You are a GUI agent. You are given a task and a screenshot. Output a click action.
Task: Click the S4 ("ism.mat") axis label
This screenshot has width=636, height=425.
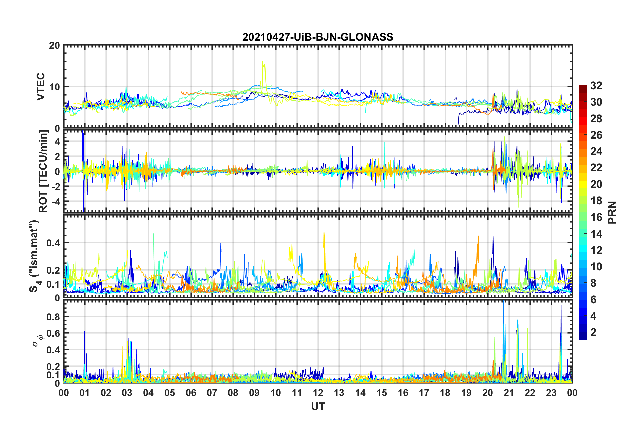(x=34, y=256)
